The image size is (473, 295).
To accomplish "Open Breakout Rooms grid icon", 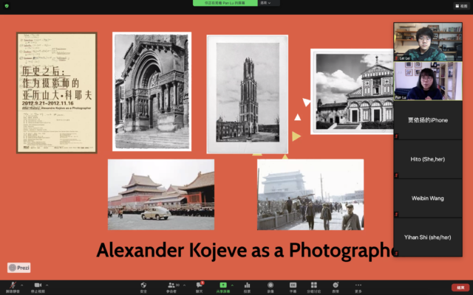I will [x=313, y=285].
